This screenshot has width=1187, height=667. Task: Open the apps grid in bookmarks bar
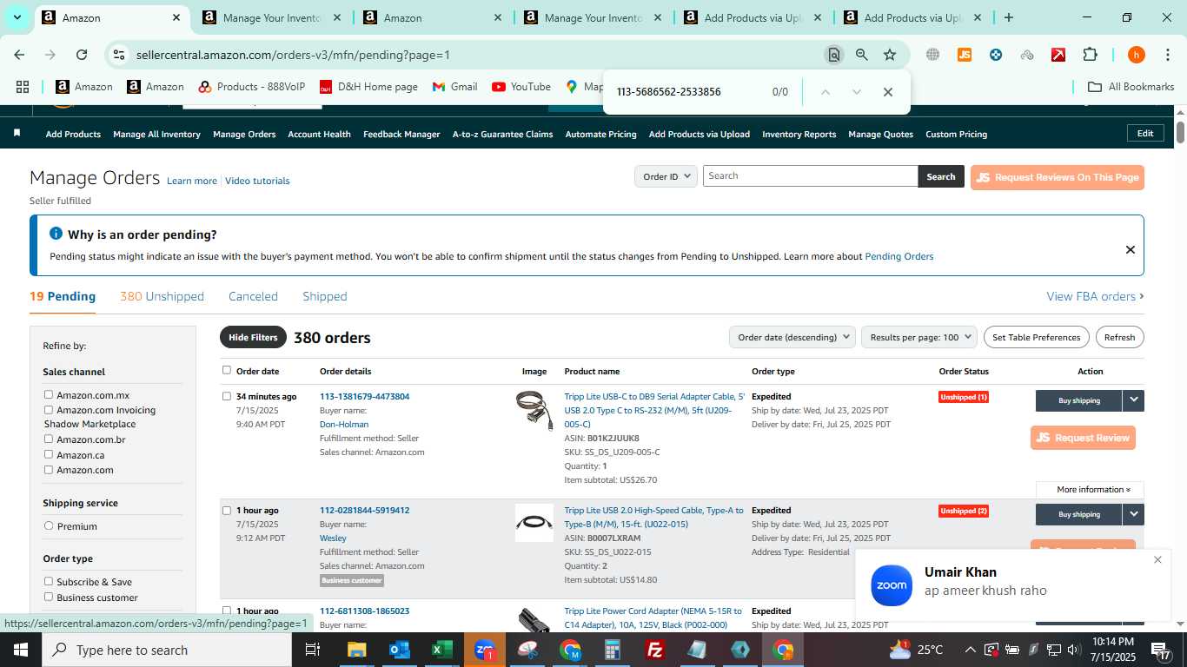[x=23, y=87]
